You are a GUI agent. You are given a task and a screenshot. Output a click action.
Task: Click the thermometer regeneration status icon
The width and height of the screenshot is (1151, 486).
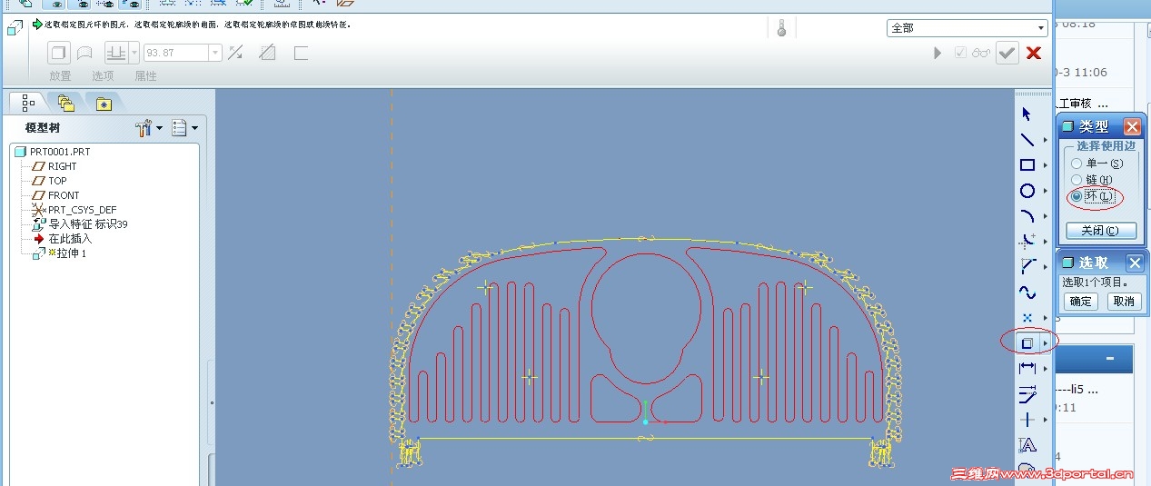[x=781, y=27]
